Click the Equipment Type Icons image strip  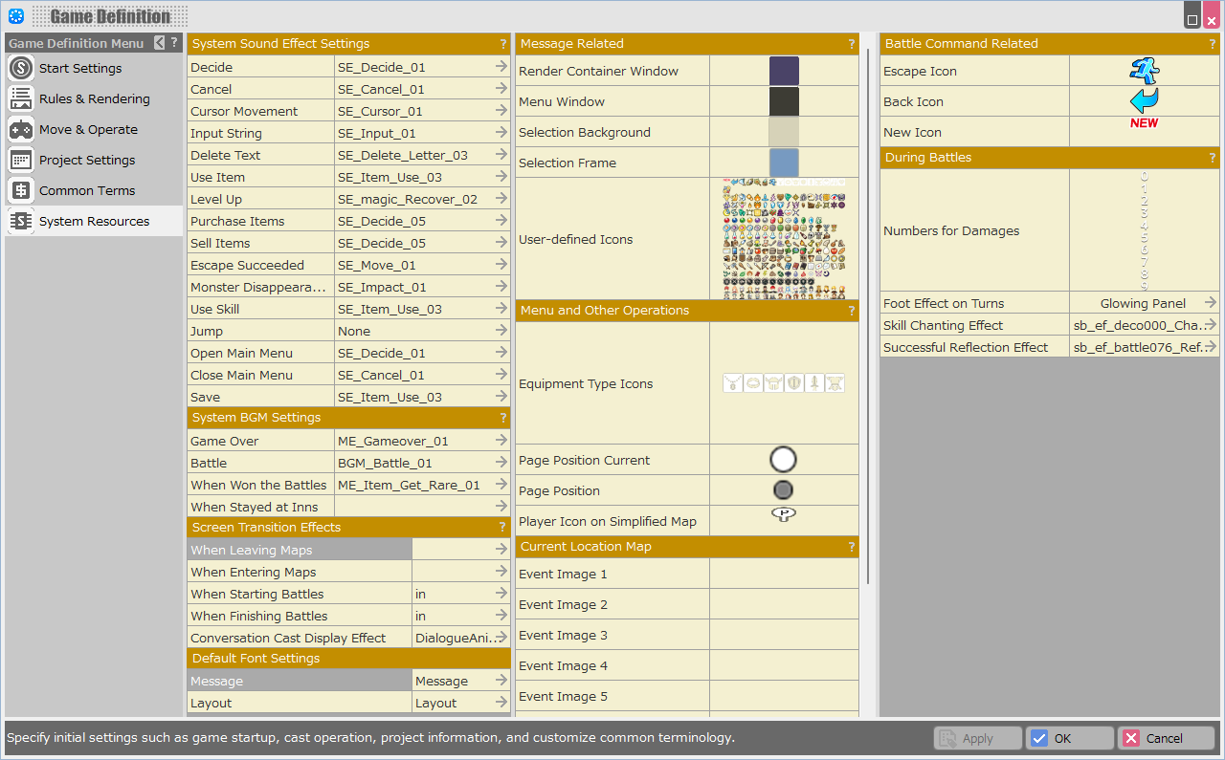(783, 383)
